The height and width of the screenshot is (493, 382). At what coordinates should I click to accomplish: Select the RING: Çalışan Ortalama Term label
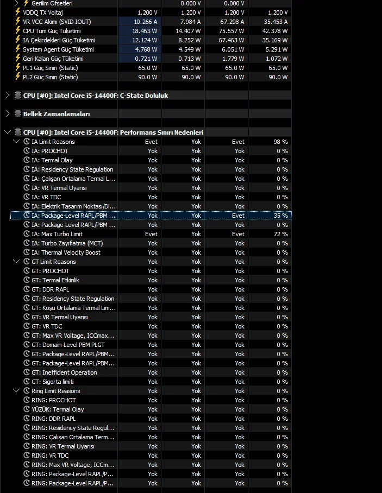[73, 437]
